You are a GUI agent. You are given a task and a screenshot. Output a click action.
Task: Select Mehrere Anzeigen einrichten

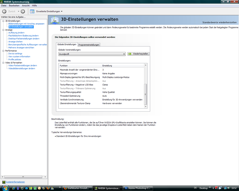[x=21, y=48]
